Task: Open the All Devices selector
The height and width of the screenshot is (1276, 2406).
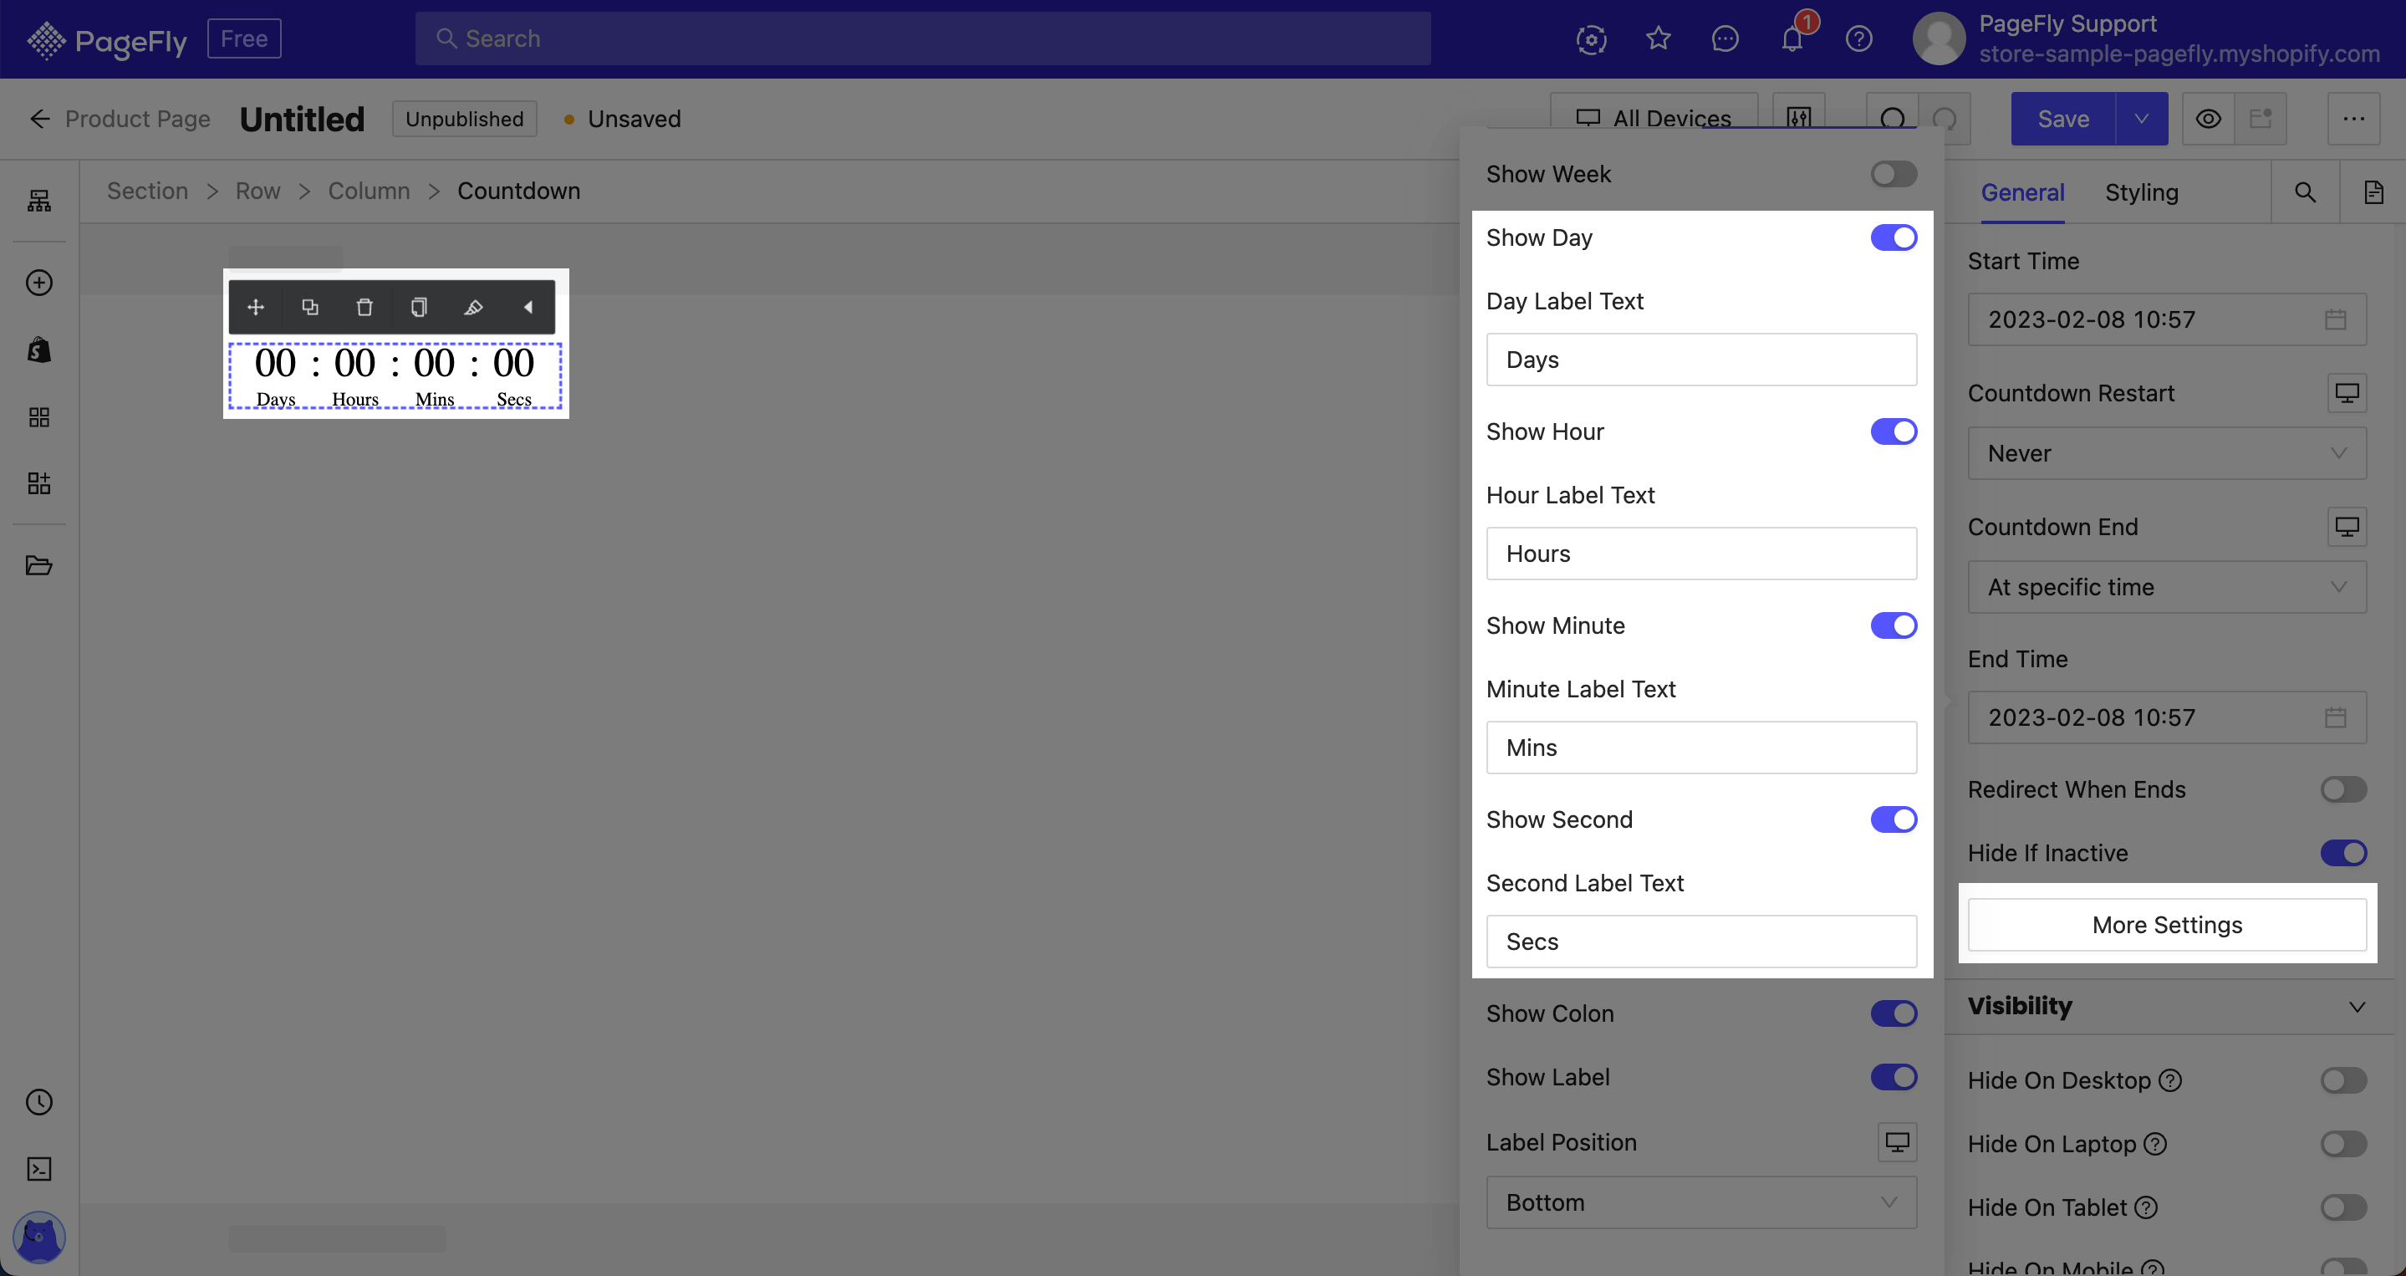Action: [1654, 119]
